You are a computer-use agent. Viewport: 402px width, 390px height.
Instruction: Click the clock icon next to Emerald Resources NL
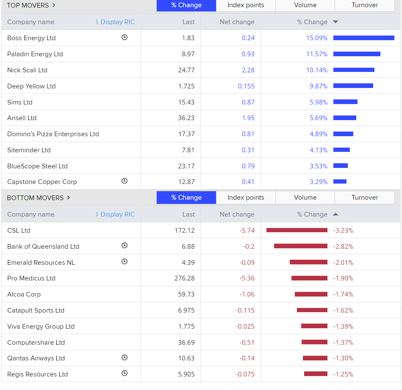(124, 262)
